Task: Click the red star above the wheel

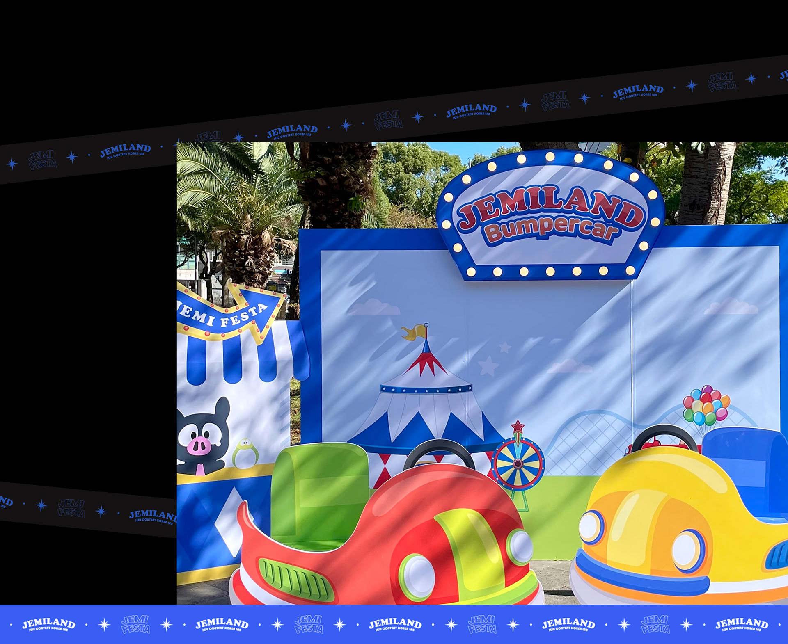Action: point(518,427)
